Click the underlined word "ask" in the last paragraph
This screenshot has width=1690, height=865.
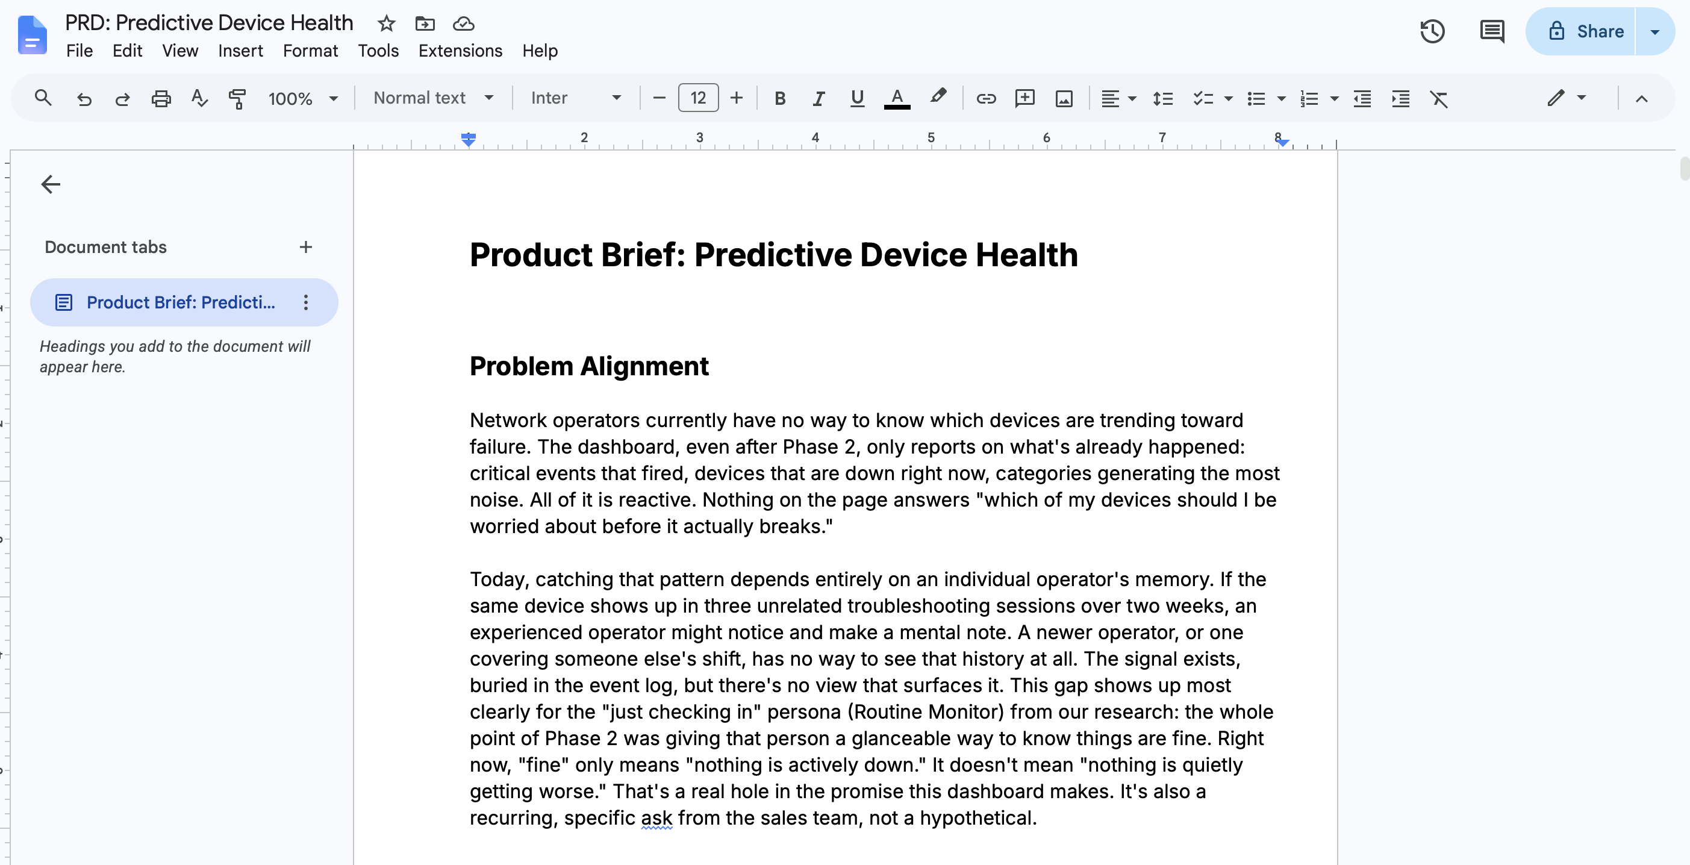click(656, 818)
